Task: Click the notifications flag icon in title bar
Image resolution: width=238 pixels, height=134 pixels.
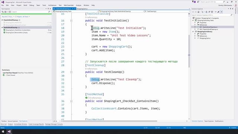Action: point(194,2)
